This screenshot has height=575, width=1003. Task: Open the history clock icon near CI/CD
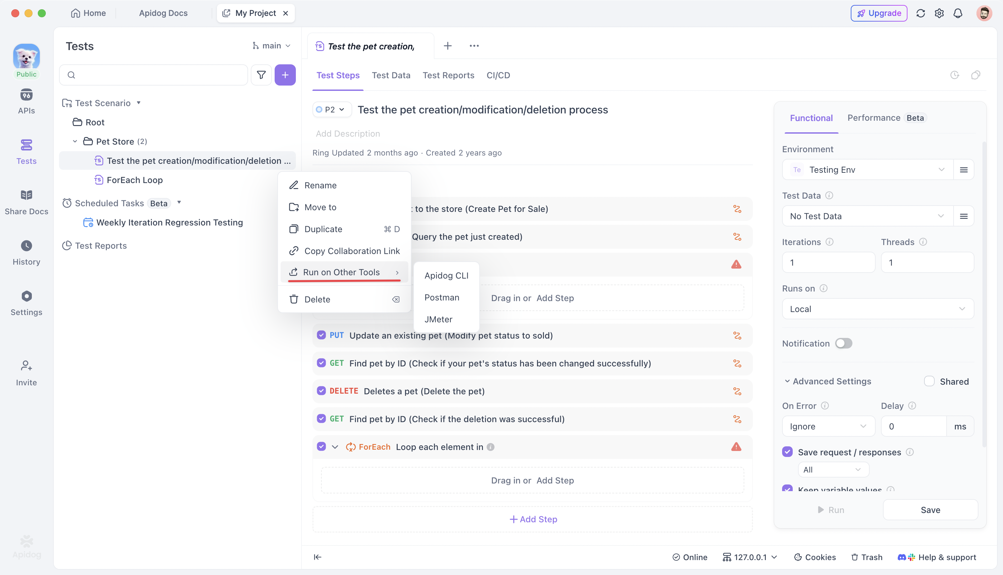(x=955, y=75)
